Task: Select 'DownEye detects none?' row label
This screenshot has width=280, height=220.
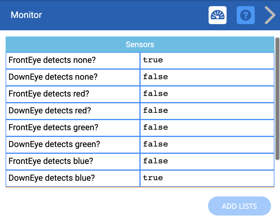Action: 53,77
